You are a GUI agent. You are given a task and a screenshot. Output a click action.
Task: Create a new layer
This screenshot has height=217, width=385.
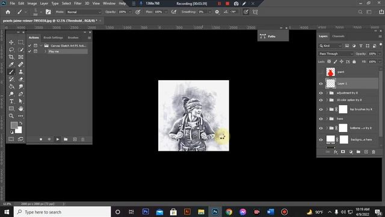point(366,152)
